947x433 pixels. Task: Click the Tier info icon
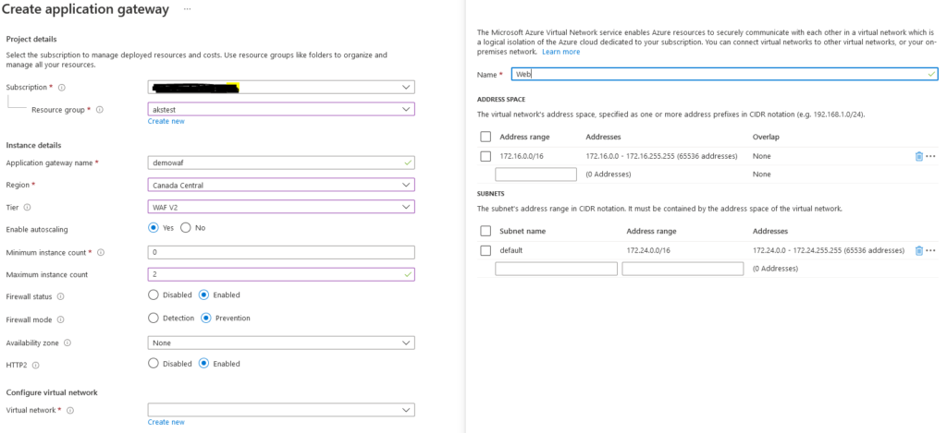click(x=27, y=208)
